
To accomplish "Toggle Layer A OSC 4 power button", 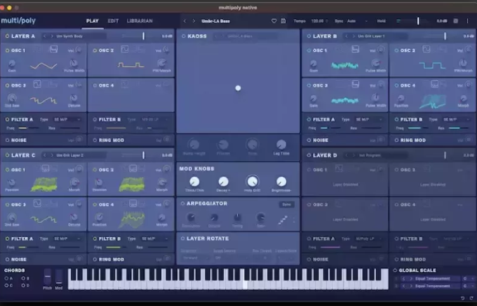I will pyautogui.click(x=95, y=86).
